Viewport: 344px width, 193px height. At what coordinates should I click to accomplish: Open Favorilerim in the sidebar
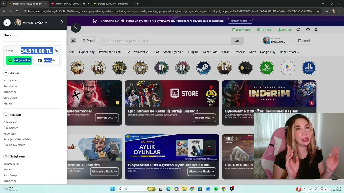point(10,86)
